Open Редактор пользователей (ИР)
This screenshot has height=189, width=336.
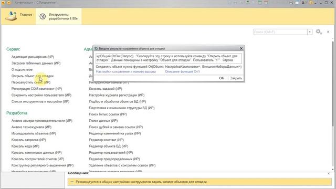[111, 153]
